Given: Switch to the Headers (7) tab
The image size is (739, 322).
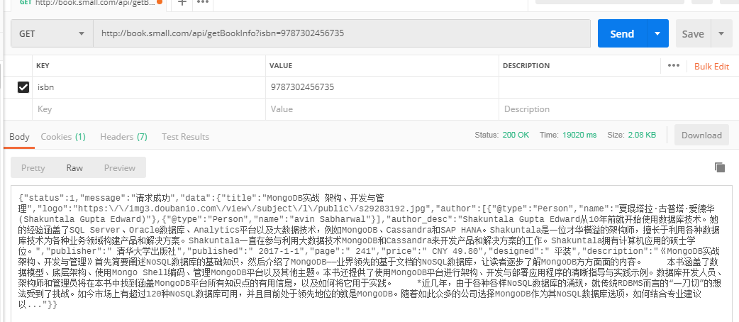Looking at the screenshot, I should [x=123, y=137].
